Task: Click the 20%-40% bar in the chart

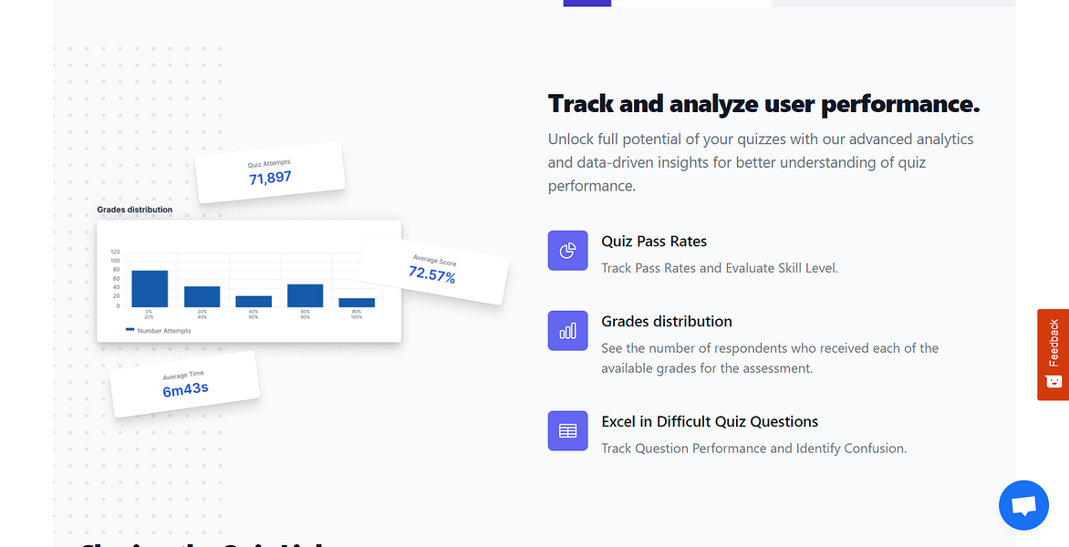Action: 202,297
